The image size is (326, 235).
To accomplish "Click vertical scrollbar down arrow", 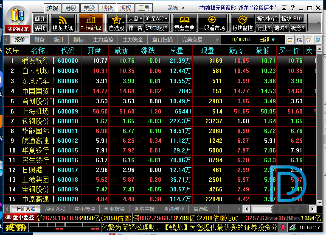I will 320,202.
